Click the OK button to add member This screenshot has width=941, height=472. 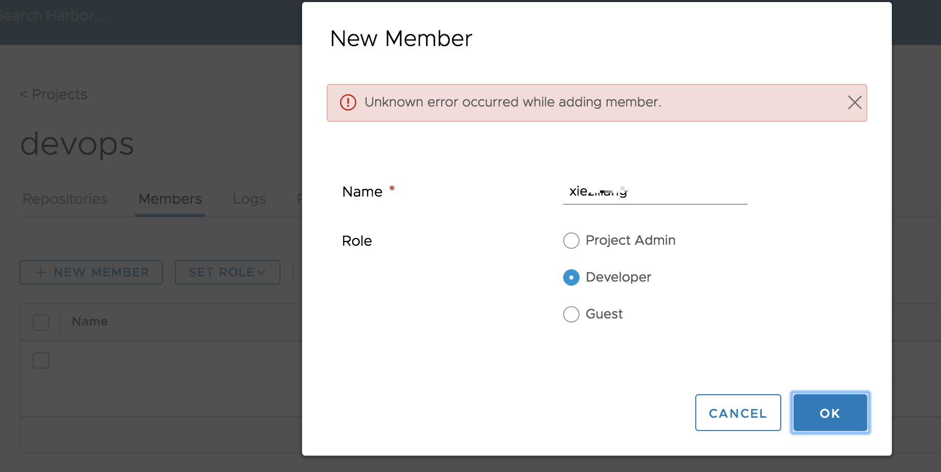point(829,413)
